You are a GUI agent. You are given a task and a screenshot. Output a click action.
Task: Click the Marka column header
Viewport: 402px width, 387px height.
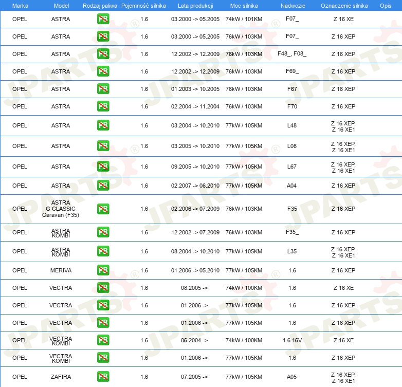[x=20, y=6]
